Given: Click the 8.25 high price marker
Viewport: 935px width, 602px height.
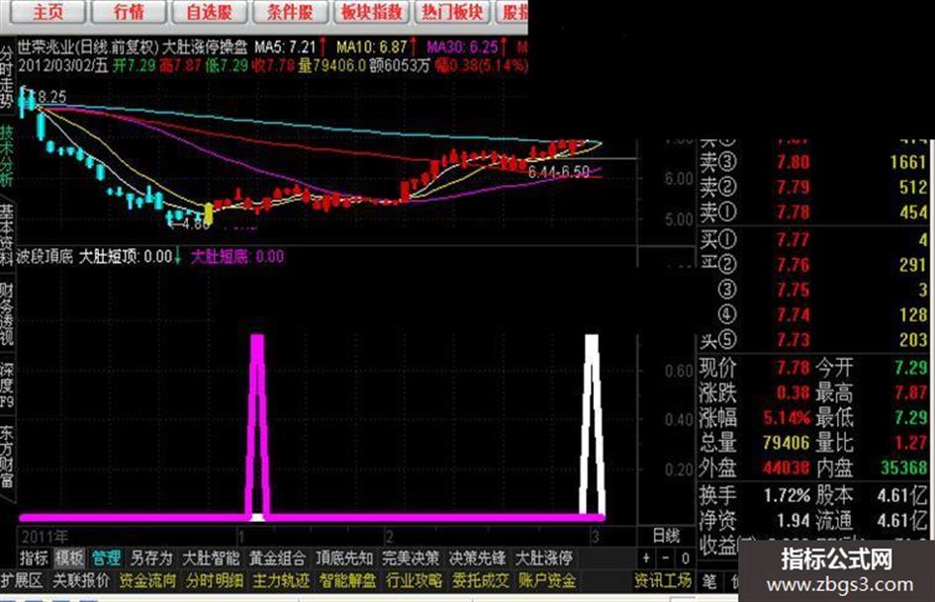Looking at the screenshot, I should [x=51, y=97].
